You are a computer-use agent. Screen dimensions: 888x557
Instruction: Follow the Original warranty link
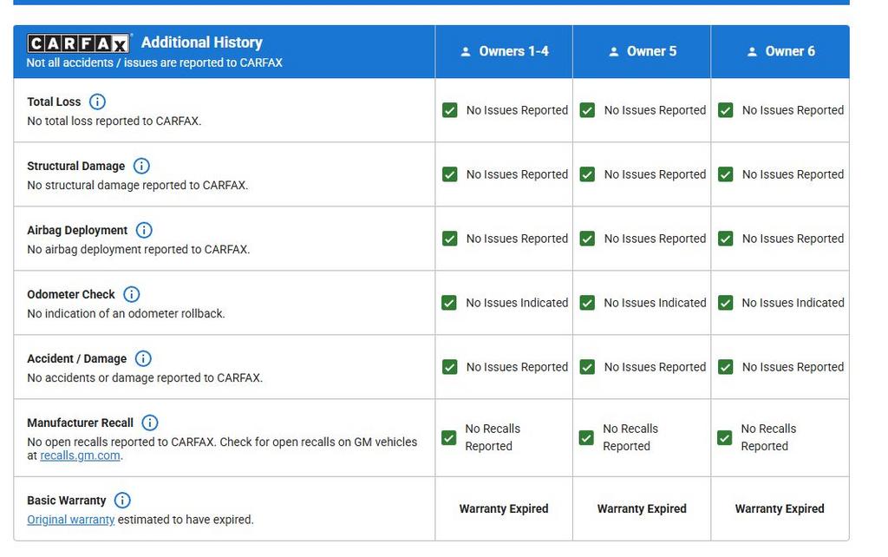click(71, 520)
